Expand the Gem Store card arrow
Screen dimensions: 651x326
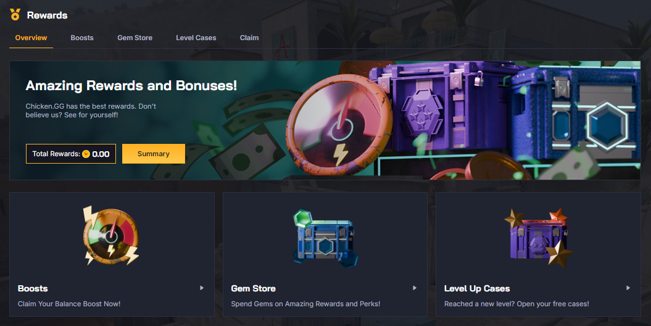[x=414, y=288]
